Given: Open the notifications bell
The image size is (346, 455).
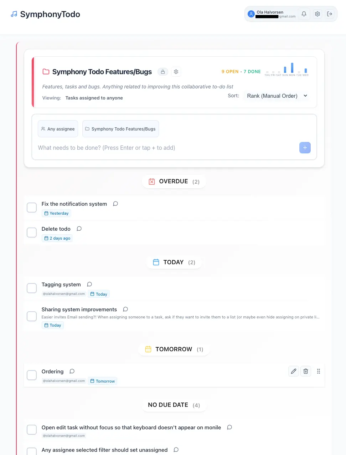Looking at the screenshot, I should click(x=304, y=14).
